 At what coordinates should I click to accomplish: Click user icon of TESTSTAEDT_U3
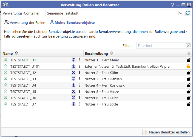click(5, 79)
